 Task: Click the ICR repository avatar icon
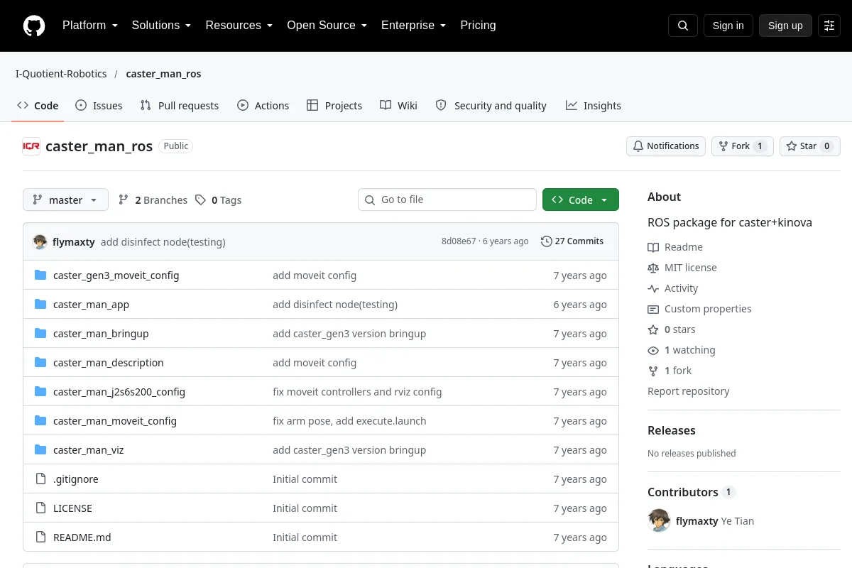(31, 146)
